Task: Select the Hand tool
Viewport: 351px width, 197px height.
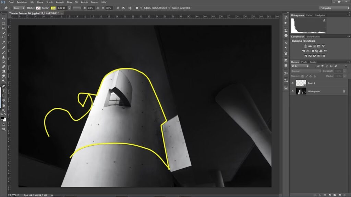Action: pyautogui.click(x=3, y=105)
